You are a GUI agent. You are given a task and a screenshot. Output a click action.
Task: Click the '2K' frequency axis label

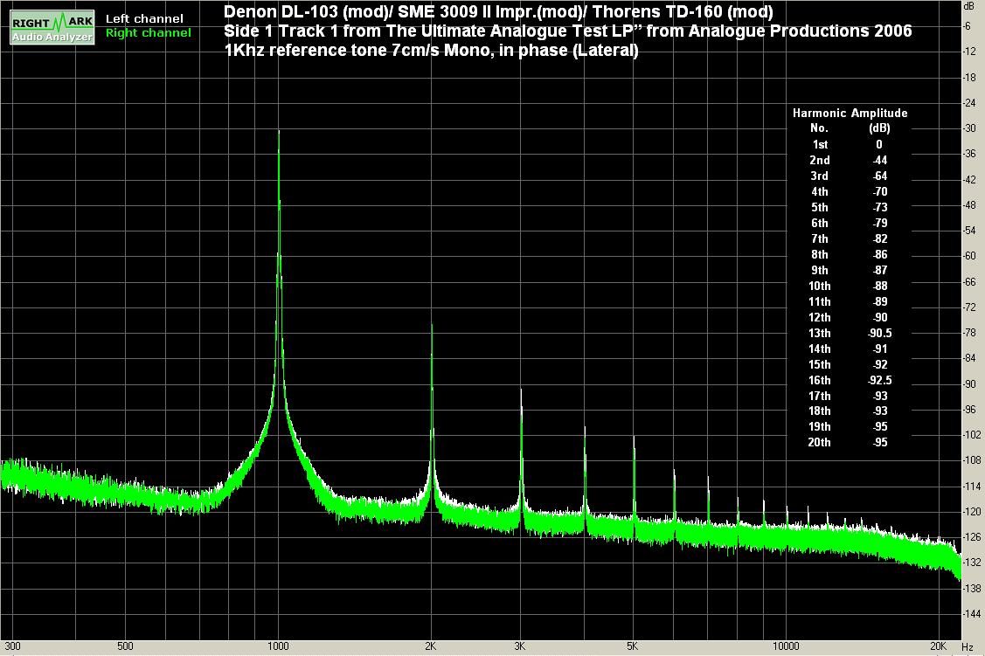(430, 646)
